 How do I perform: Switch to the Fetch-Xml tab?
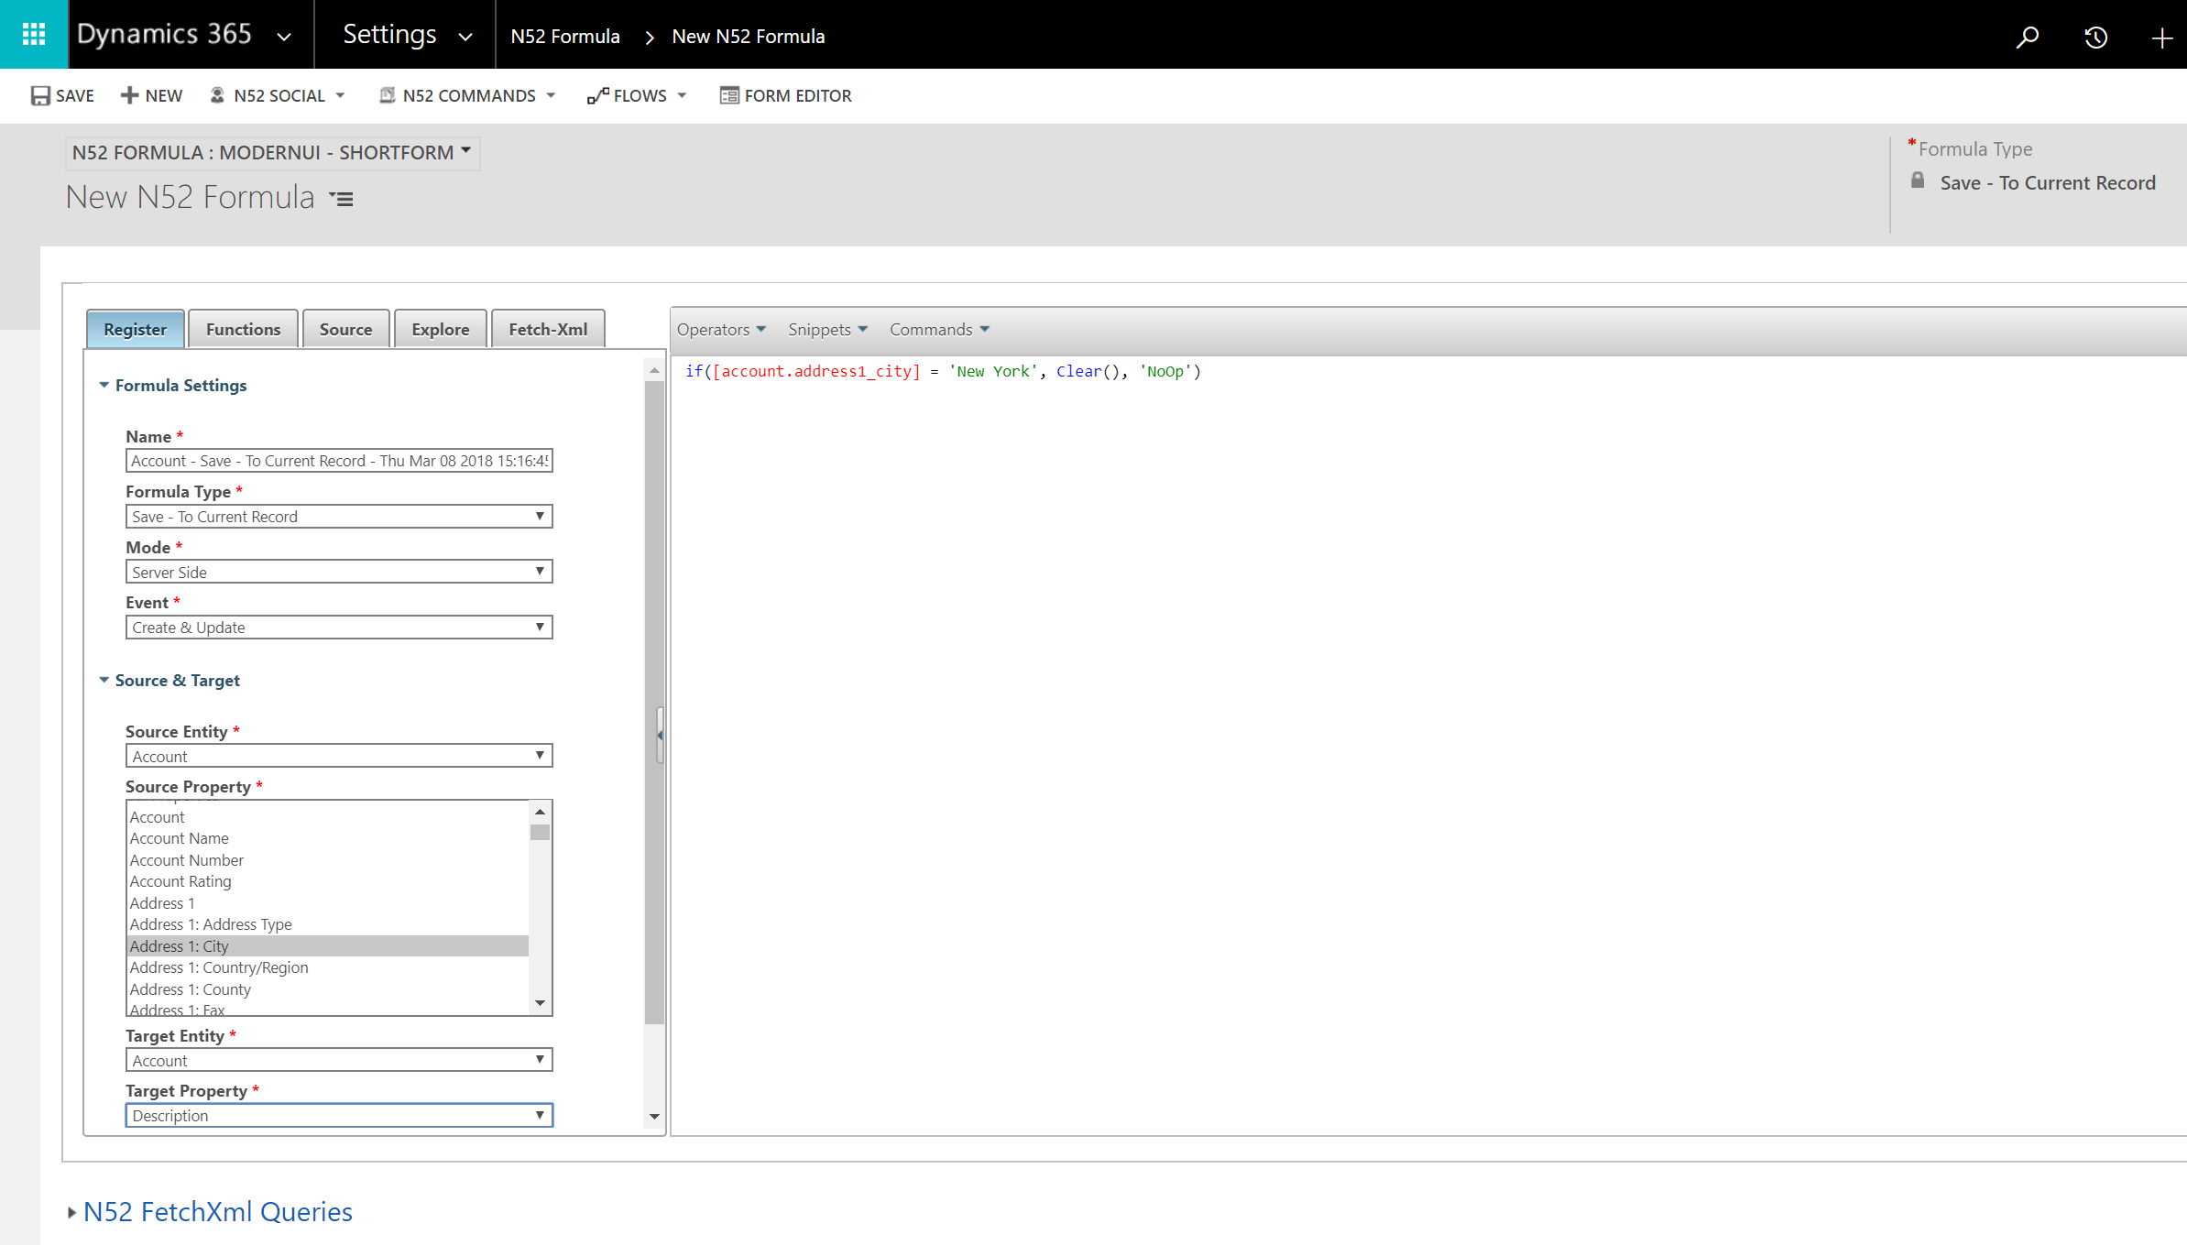point(548,329)
